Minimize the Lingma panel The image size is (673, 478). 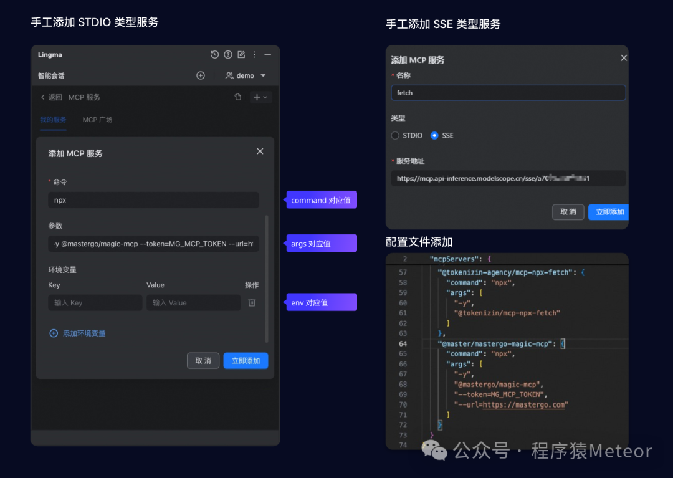point(268,54)
